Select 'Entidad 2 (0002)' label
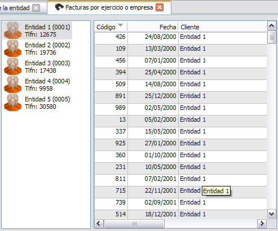 [47, 45]
